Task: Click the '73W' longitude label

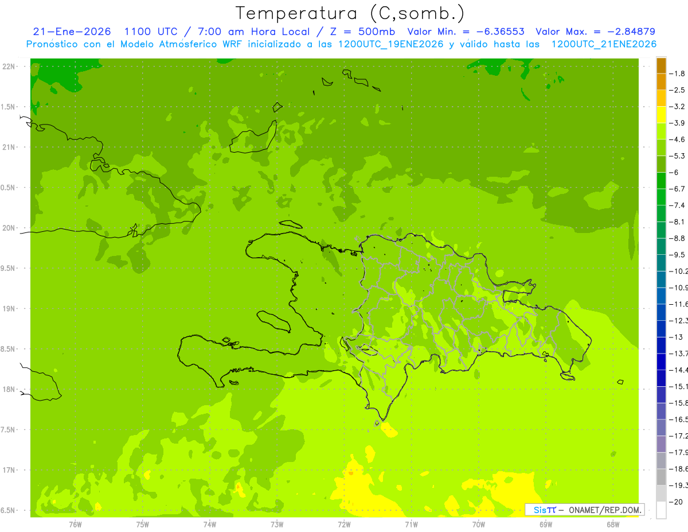Action: point(277,524)
